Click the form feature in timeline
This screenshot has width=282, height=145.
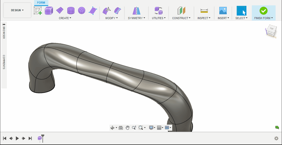[x=40, y=138]
